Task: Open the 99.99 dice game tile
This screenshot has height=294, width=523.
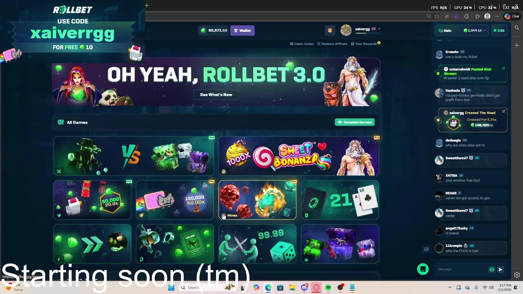Action: (257, 244)
